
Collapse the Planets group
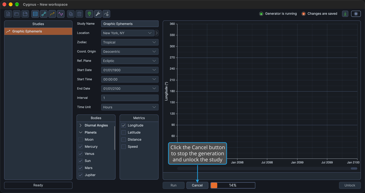tap(81, 132)
